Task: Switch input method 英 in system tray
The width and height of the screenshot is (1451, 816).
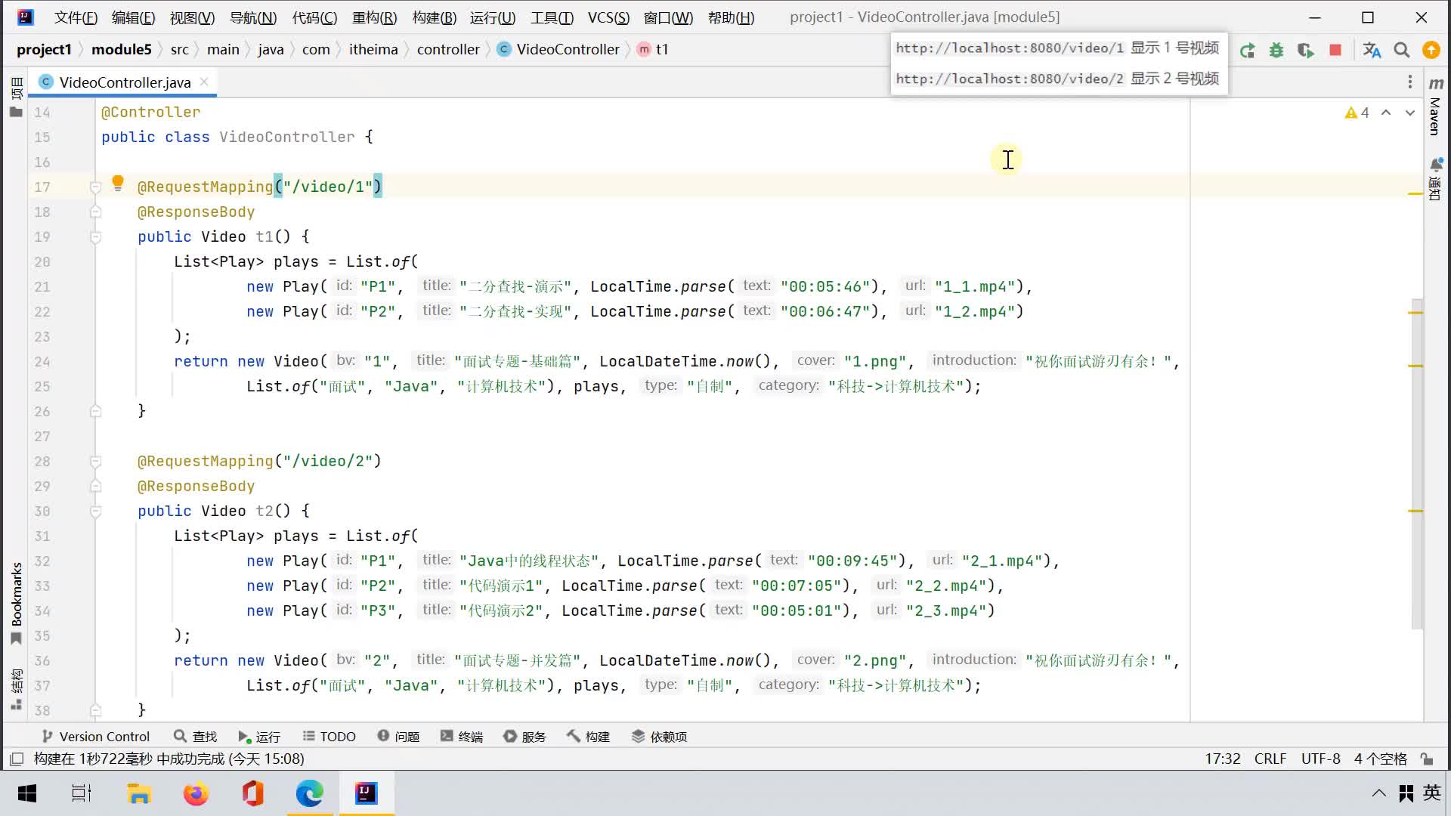Action: 1431,793
